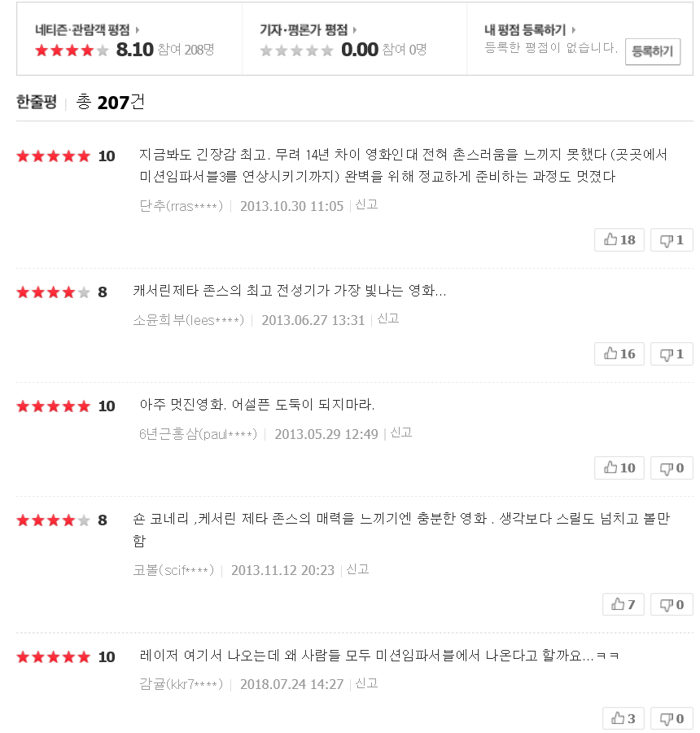
Task: Expand 기자·평론가 평점 arrow
Action: click(x=355, y=30)
